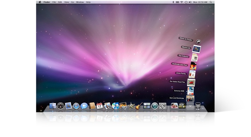Image resolution: width=251 pixels, height=137 pixels.
Task: Open the chat bubble status menu
Action: 186,2
